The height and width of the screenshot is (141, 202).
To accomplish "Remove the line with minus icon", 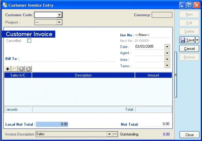I will click(15, 69).
